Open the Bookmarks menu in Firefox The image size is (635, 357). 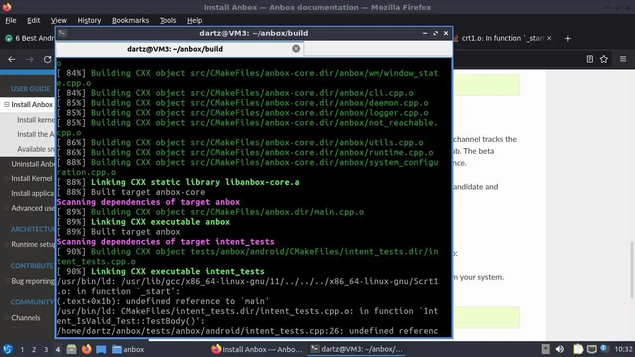point(130,20)
